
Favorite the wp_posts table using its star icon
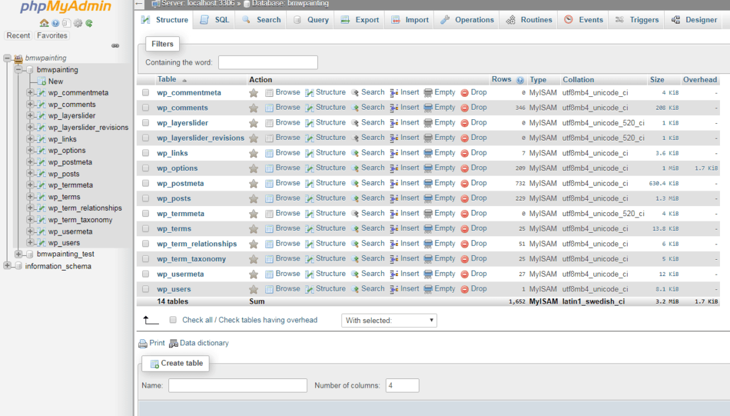pyautogui.click(x=253, y=198)
